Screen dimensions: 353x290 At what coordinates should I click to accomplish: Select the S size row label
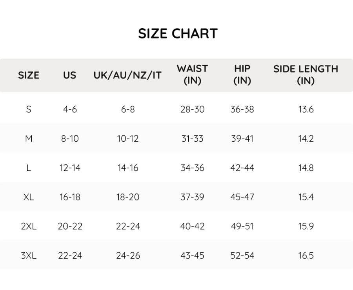pos(29,109)
